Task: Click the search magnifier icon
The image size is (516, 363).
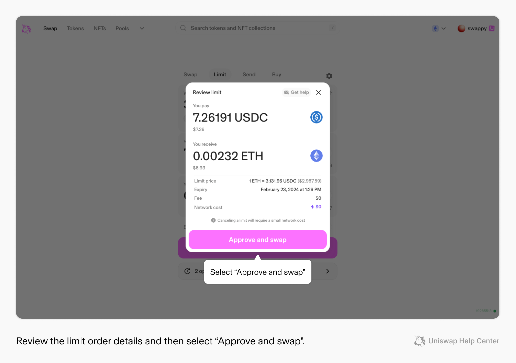Action: pos(183,28)
